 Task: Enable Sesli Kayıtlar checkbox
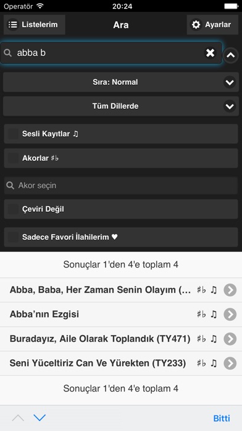(x=13, y=134)
